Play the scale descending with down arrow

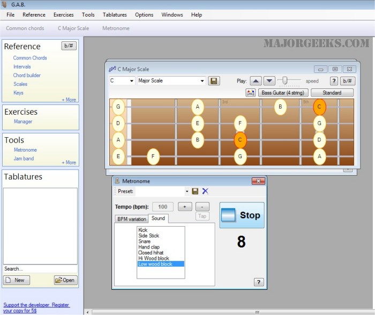[x=269, y=81]
